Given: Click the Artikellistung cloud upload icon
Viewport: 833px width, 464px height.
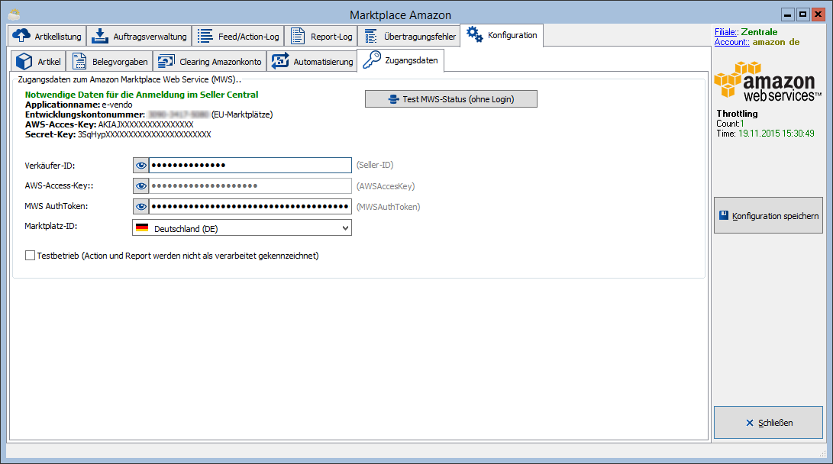Looking at the screenshot, I should pyautogui.click(x=21, y=36).
